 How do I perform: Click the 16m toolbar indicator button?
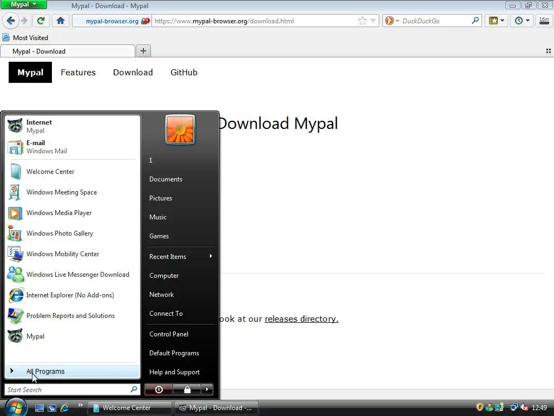coord(544,21)
